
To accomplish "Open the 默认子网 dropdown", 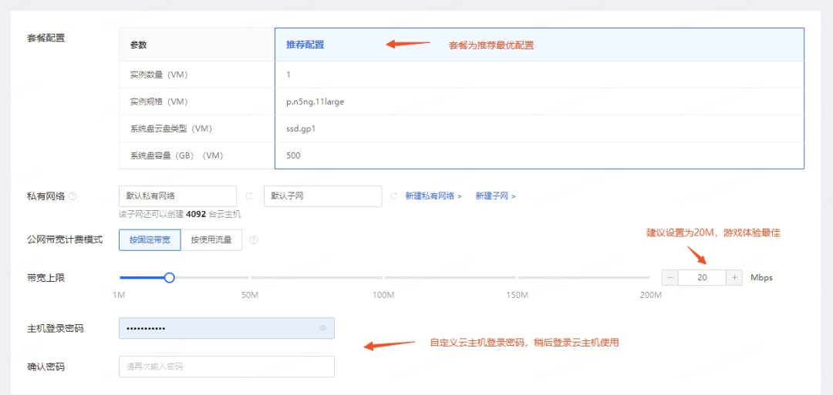I will coord(323,196).
